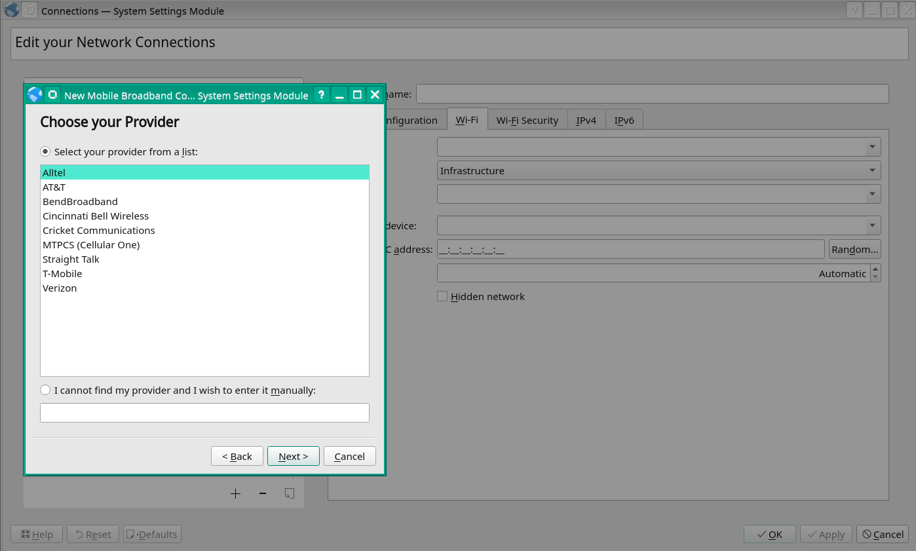Open the Wi-Fi Security tab
916x551 pixels.
pos(527,120)
